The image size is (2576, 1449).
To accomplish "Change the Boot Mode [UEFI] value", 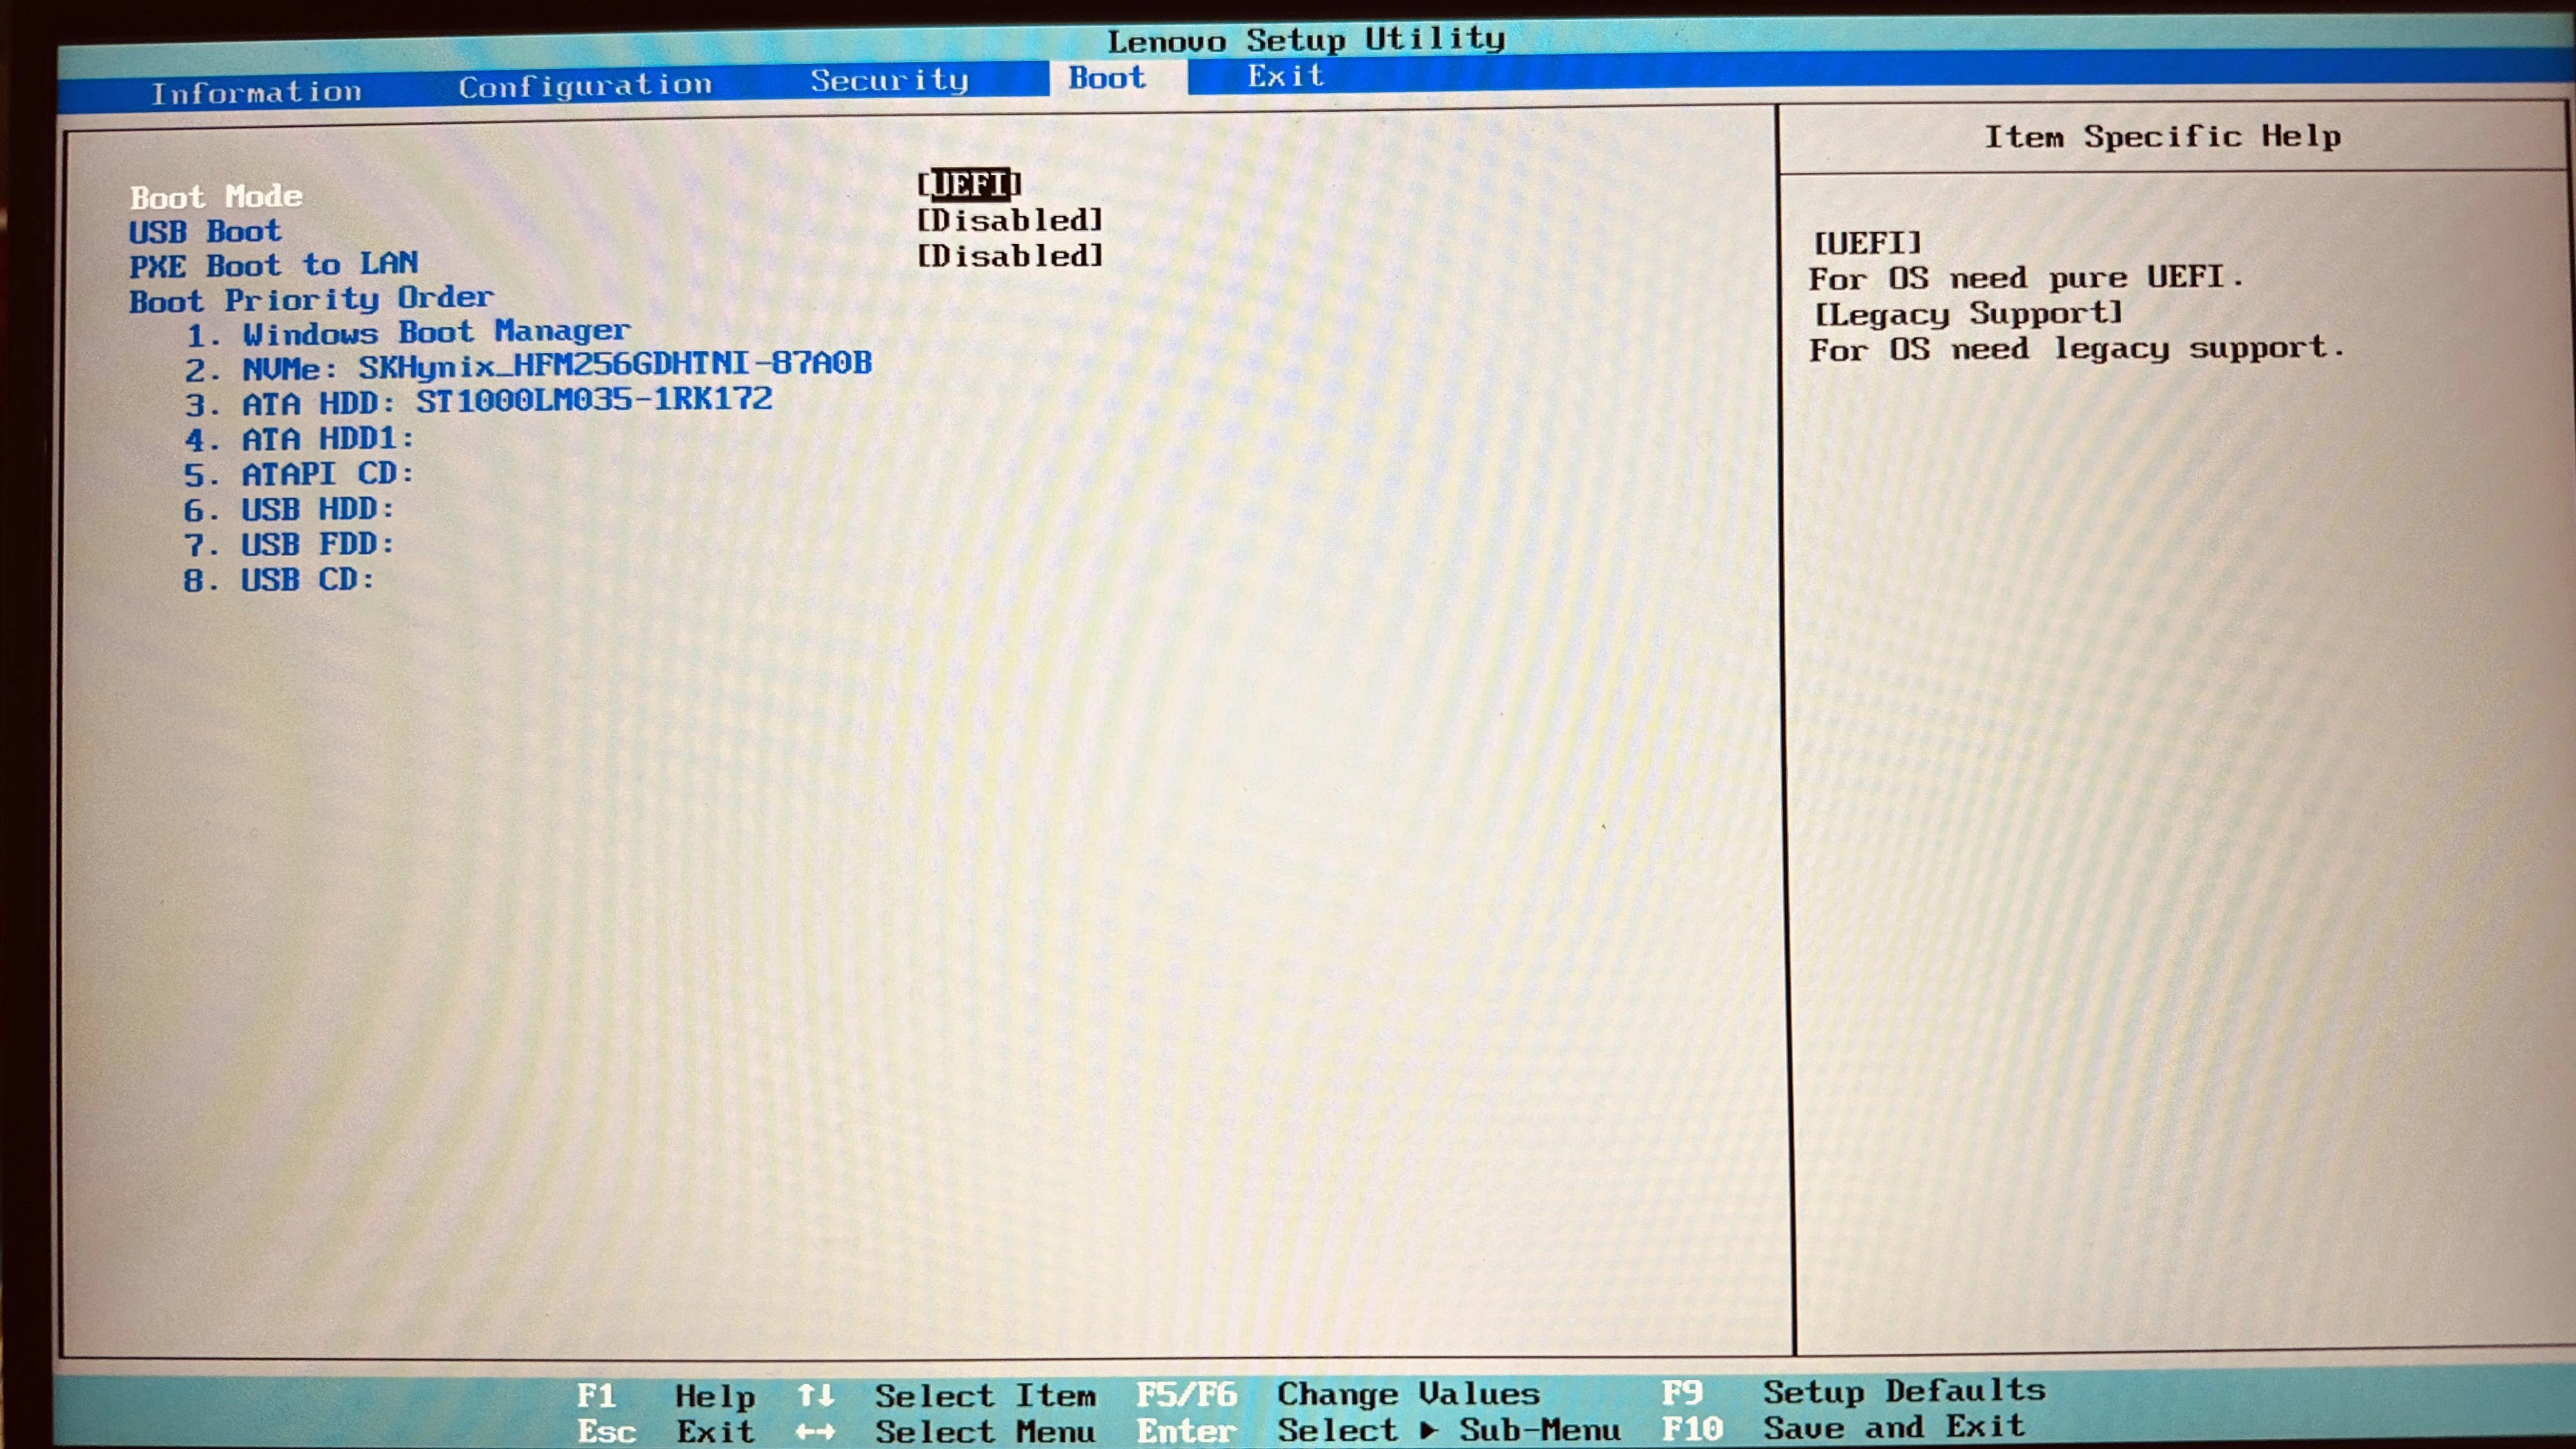I will pos(969,184).
